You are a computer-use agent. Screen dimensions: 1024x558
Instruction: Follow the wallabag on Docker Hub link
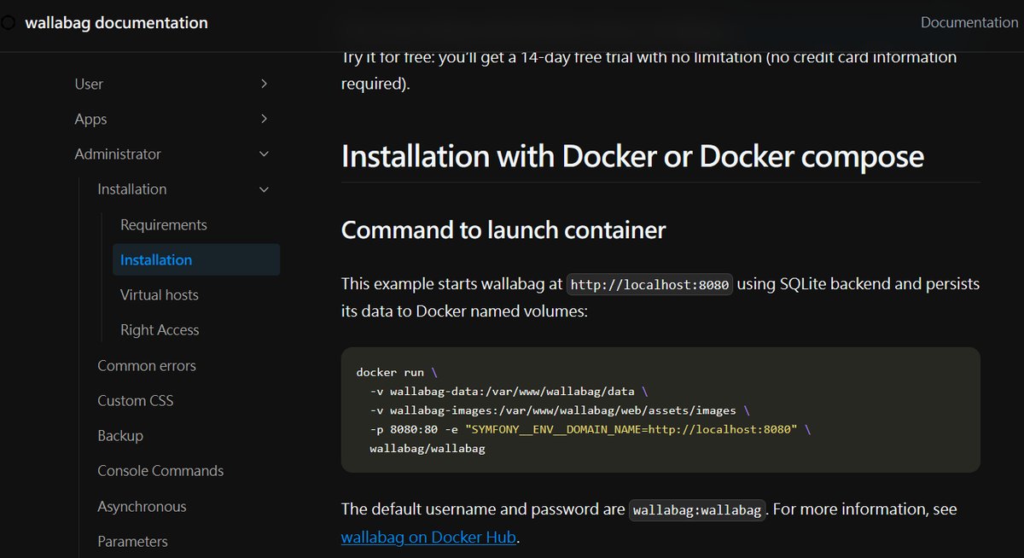(428, 538)
